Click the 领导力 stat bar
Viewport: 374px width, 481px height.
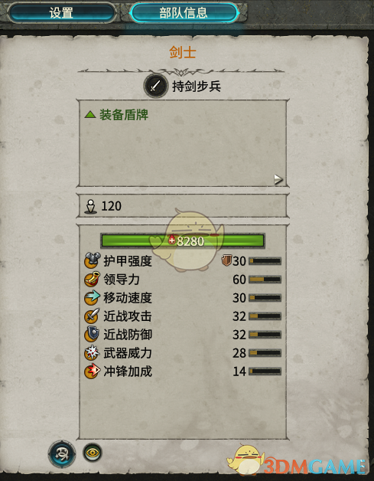265,280
